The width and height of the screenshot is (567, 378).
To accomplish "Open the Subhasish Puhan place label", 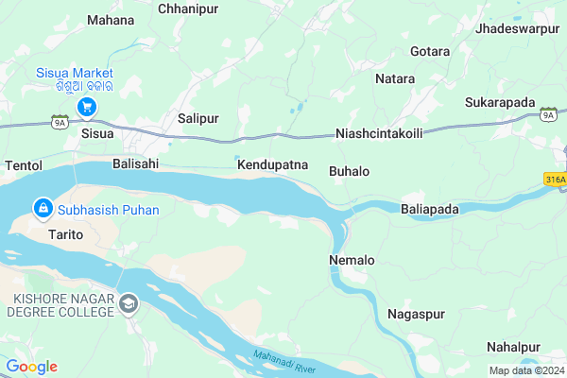I will pos(109,210).
